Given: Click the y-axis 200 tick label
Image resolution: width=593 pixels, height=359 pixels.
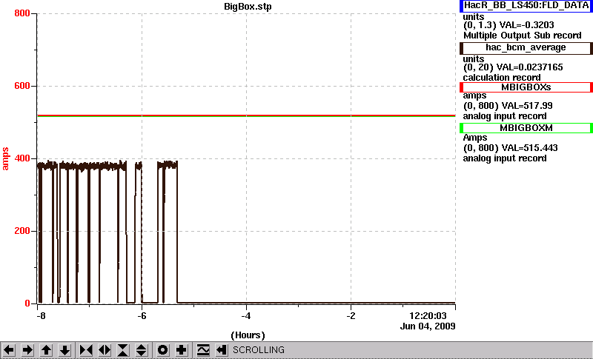Looking at the screenshot, I should tap(22, 231).
